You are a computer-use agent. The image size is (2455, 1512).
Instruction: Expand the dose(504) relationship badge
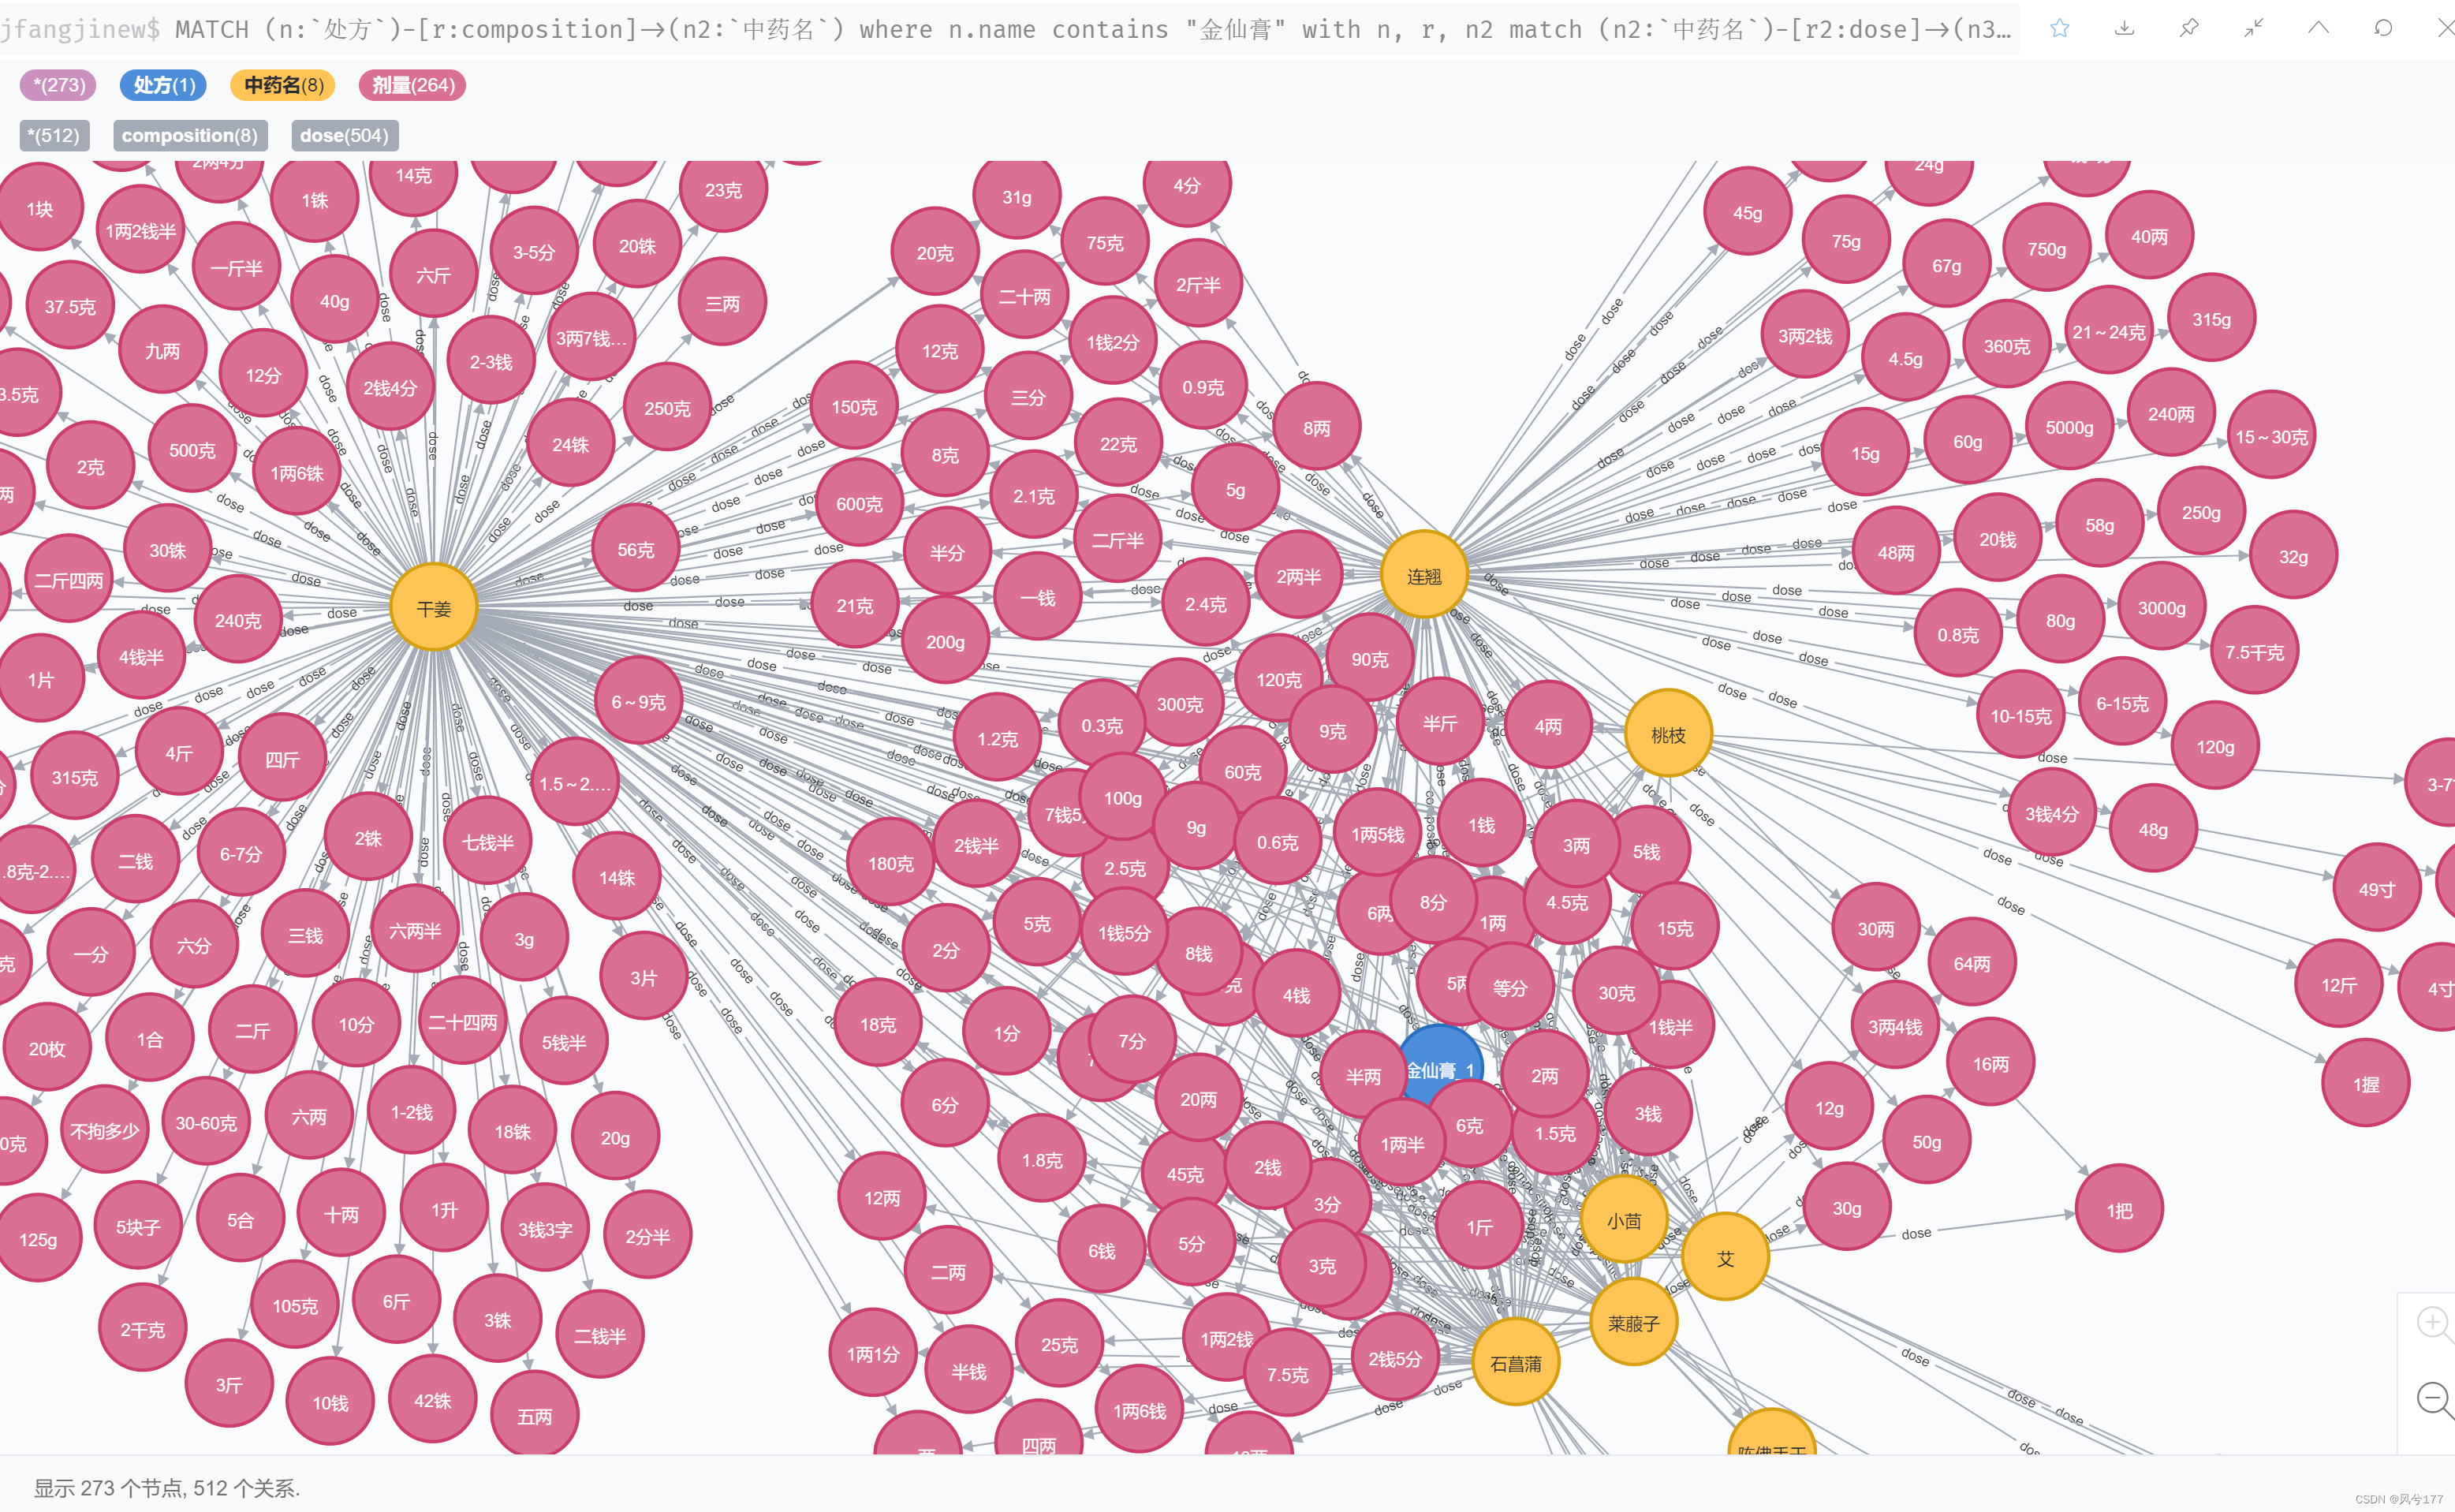click(x=344, y=132)
